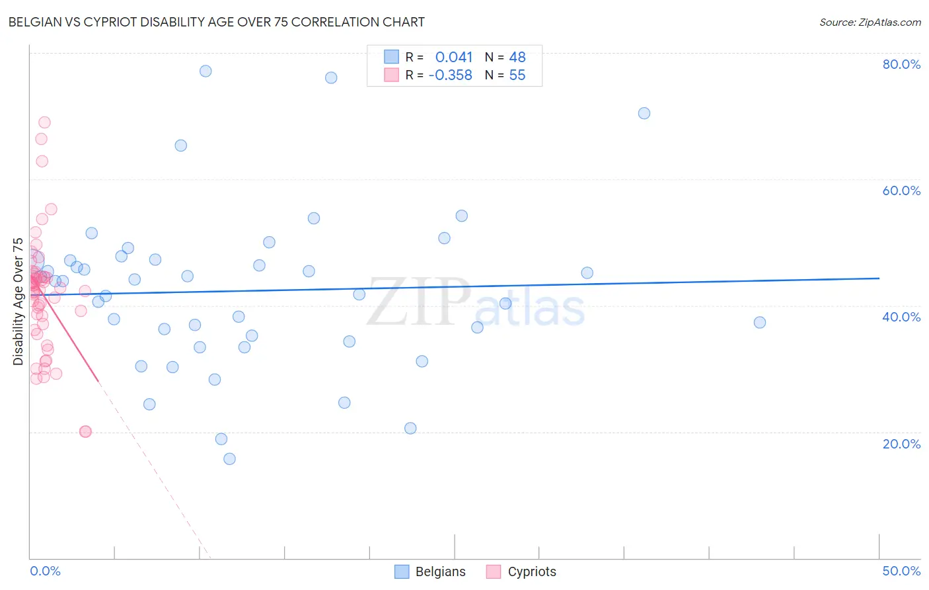Click the pink R = -0.358 legend swatch

point(392,75)
